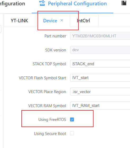Click the 'Using FreeRTOS' label text

[52, 120]
